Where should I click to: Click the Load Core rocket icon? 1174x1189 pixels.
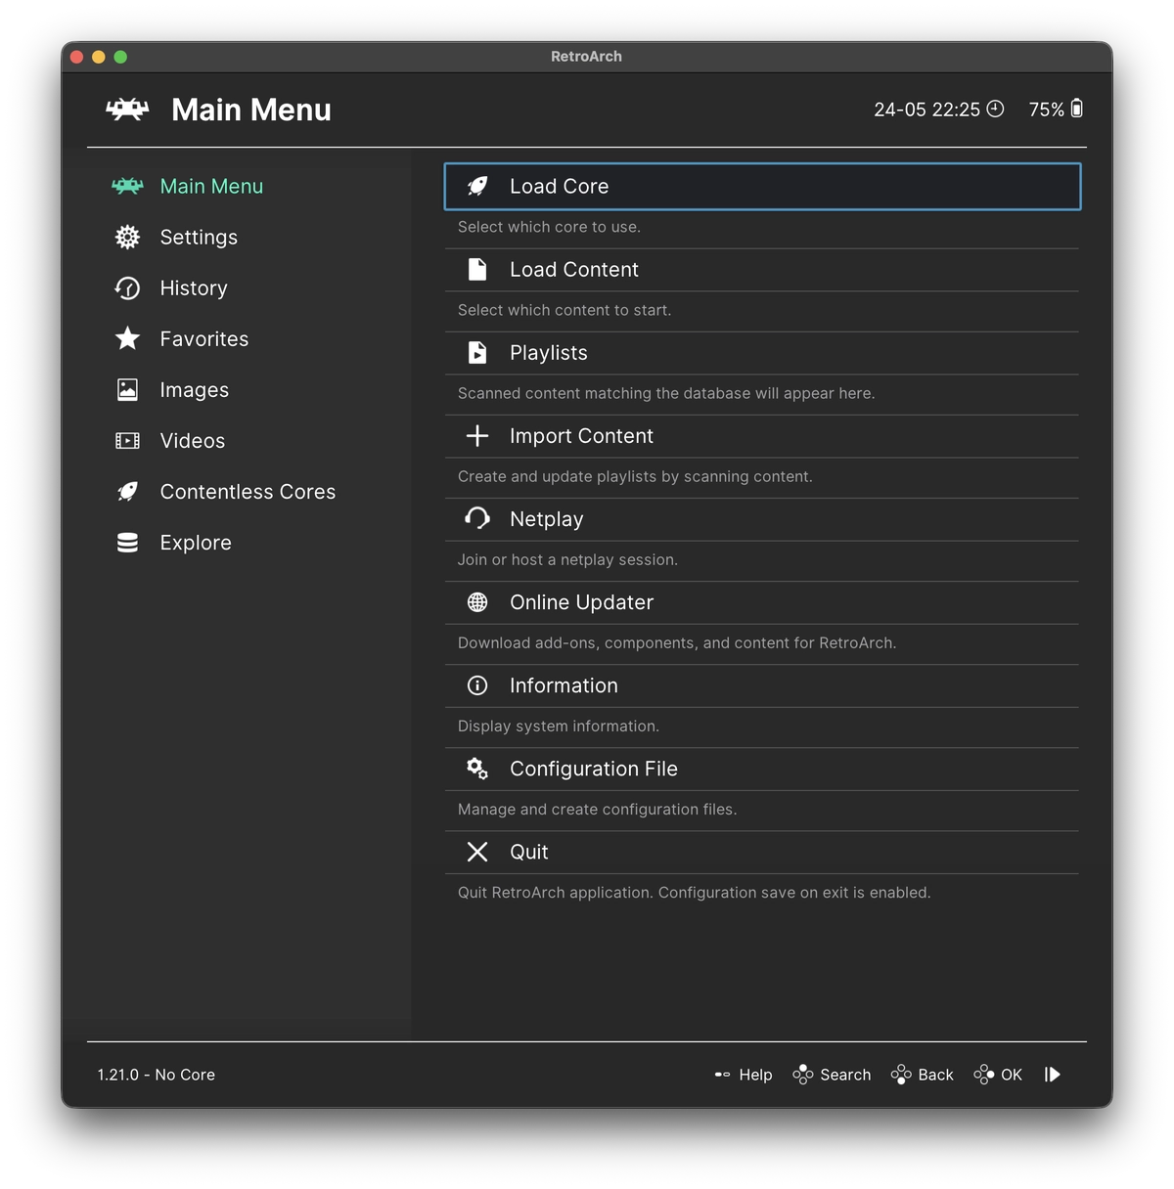pos(477,186)
